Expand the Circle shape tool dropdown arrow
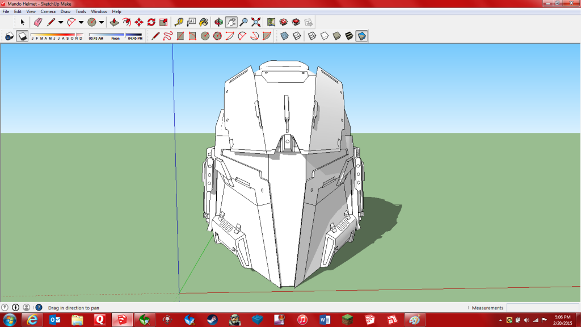The image size is (581, 327). 102,22
